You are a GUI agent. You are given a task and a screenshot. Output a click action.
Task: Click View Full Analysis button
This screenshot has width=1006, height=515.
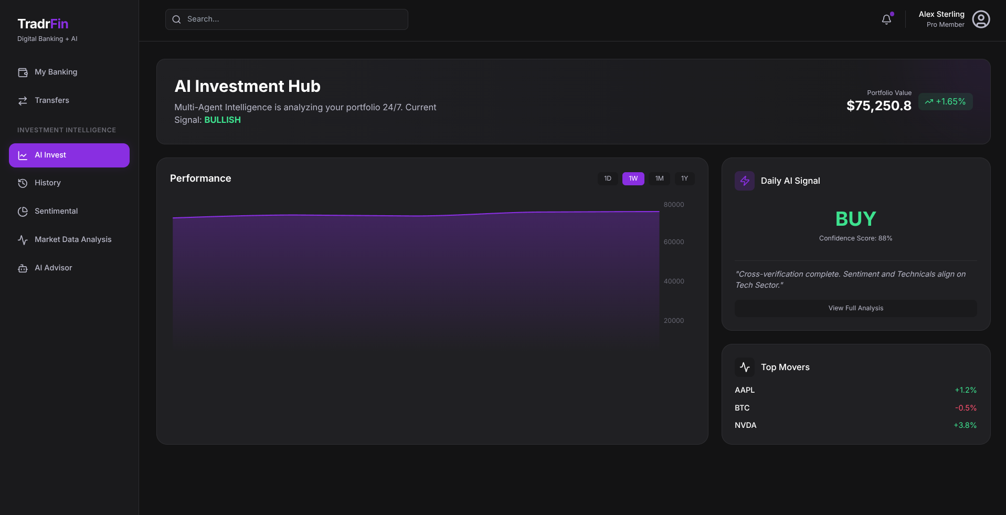(x=856, y=308)
